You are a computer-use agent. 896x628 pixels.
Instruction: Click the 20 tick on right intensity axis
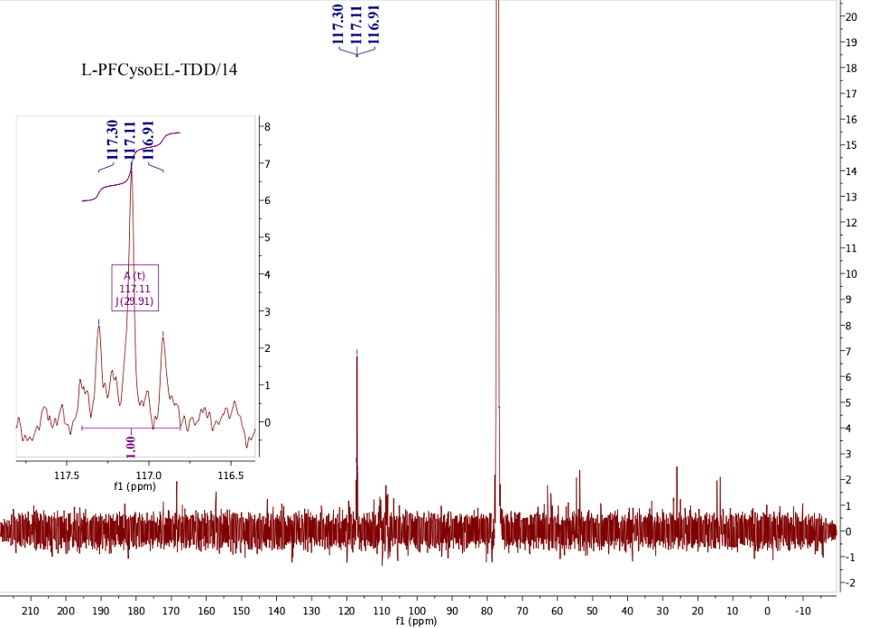pyautogui.click(x=851, y=17)
